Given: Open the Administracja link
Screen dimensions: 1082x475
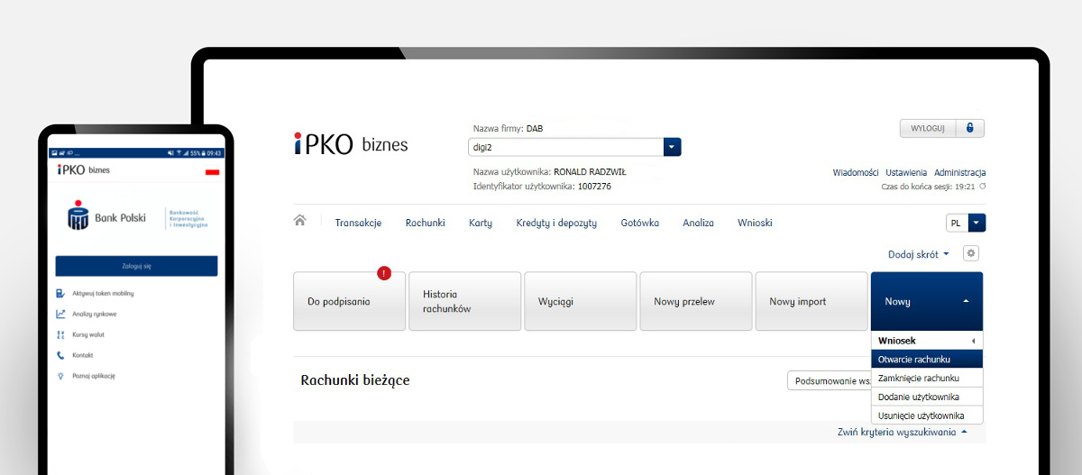Looking at the screenshot, I should [959, 172].
